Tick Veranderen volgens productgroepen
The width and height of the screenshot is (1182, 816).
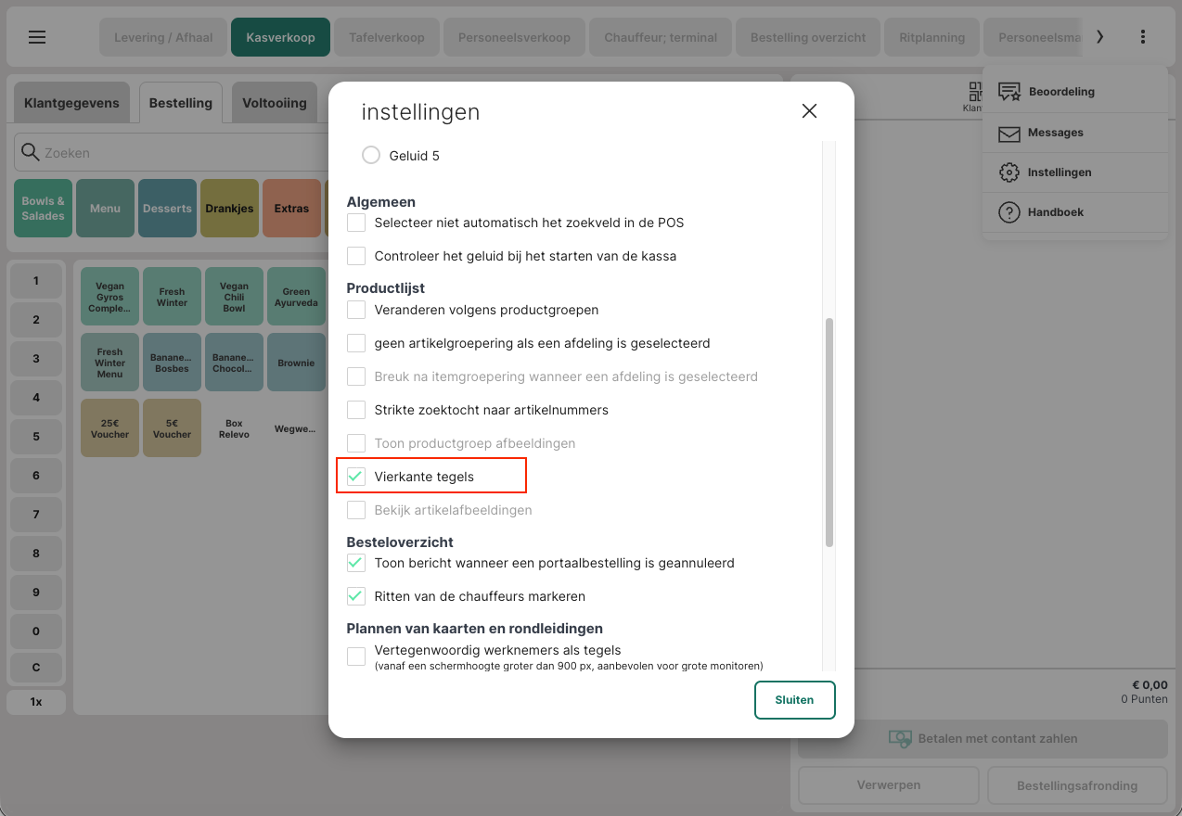[356, 310]
